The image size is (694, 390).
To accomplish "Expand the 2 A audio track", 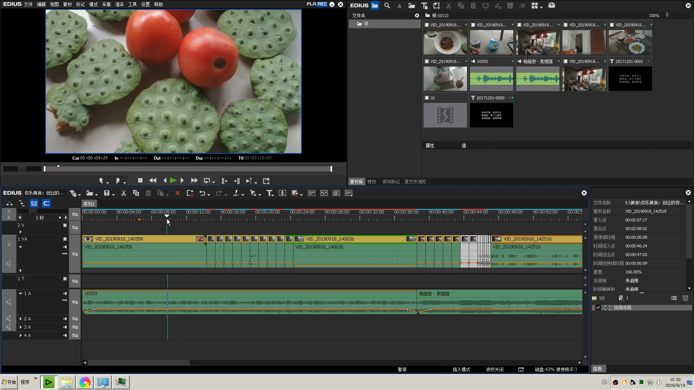I will (21, 319).
